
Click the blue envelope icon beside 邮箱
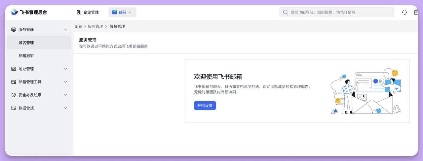pos(114,12)
